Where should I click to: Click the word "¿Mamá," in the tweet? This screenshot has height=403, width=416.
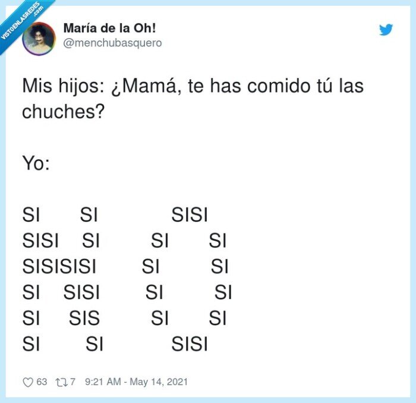click(144, 87)
